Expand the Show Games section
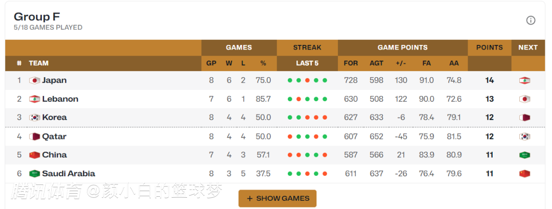 278,198
